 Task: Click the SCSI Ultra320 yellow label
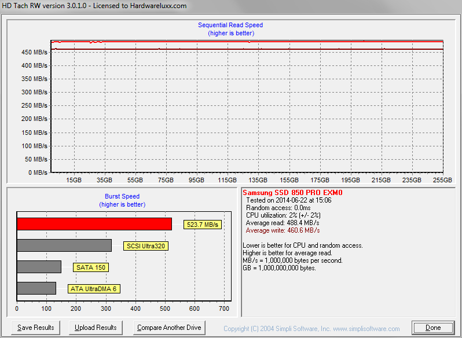coord(146,246)
